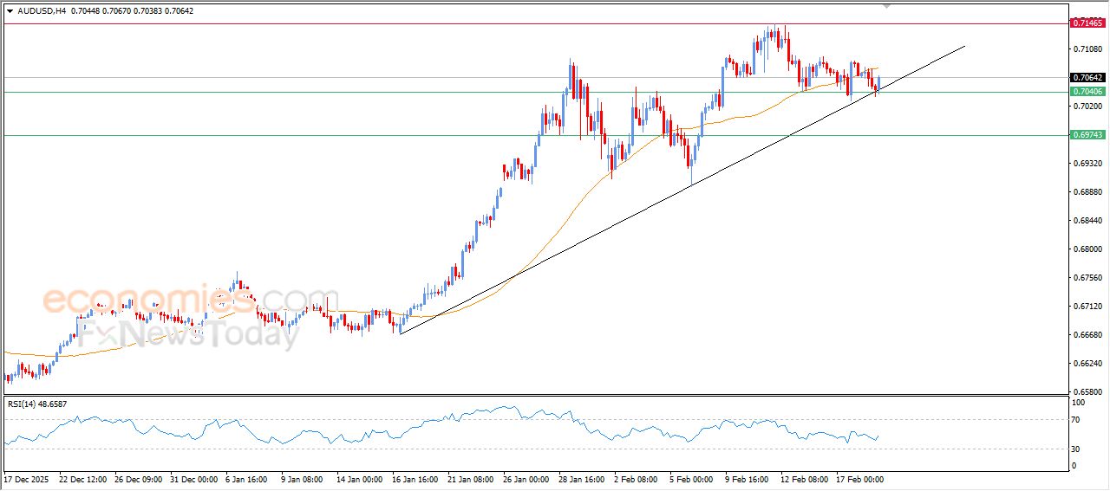Image resolution: width=1110 pixels, height=491 pixels.
Task: Click the 28 Jan 16:00 time axis label
Action: click(x=581, y=478)
